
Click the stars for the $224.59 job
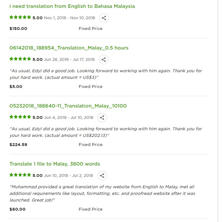click(20, 117)
